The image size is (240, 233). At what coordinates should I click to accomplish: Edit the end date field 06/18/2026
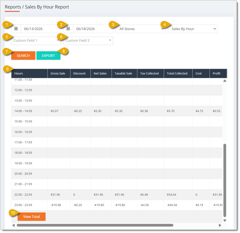pyautogui.click(x=93, y=29)
